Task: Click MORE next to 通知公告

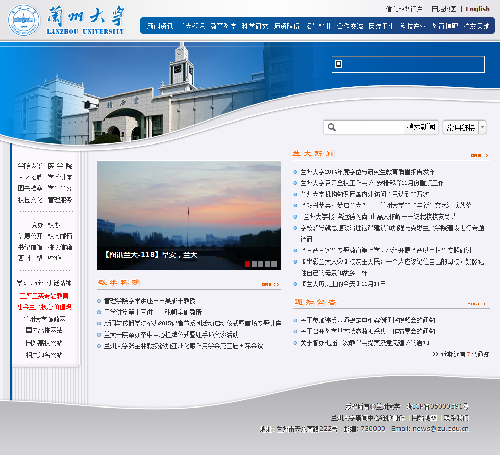Action: pos(478,304)
